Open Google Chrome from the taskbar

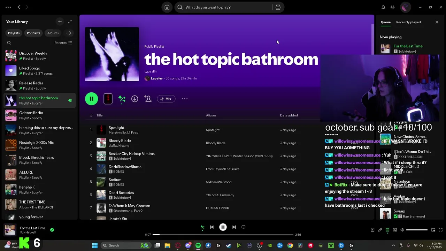(290, 245)
